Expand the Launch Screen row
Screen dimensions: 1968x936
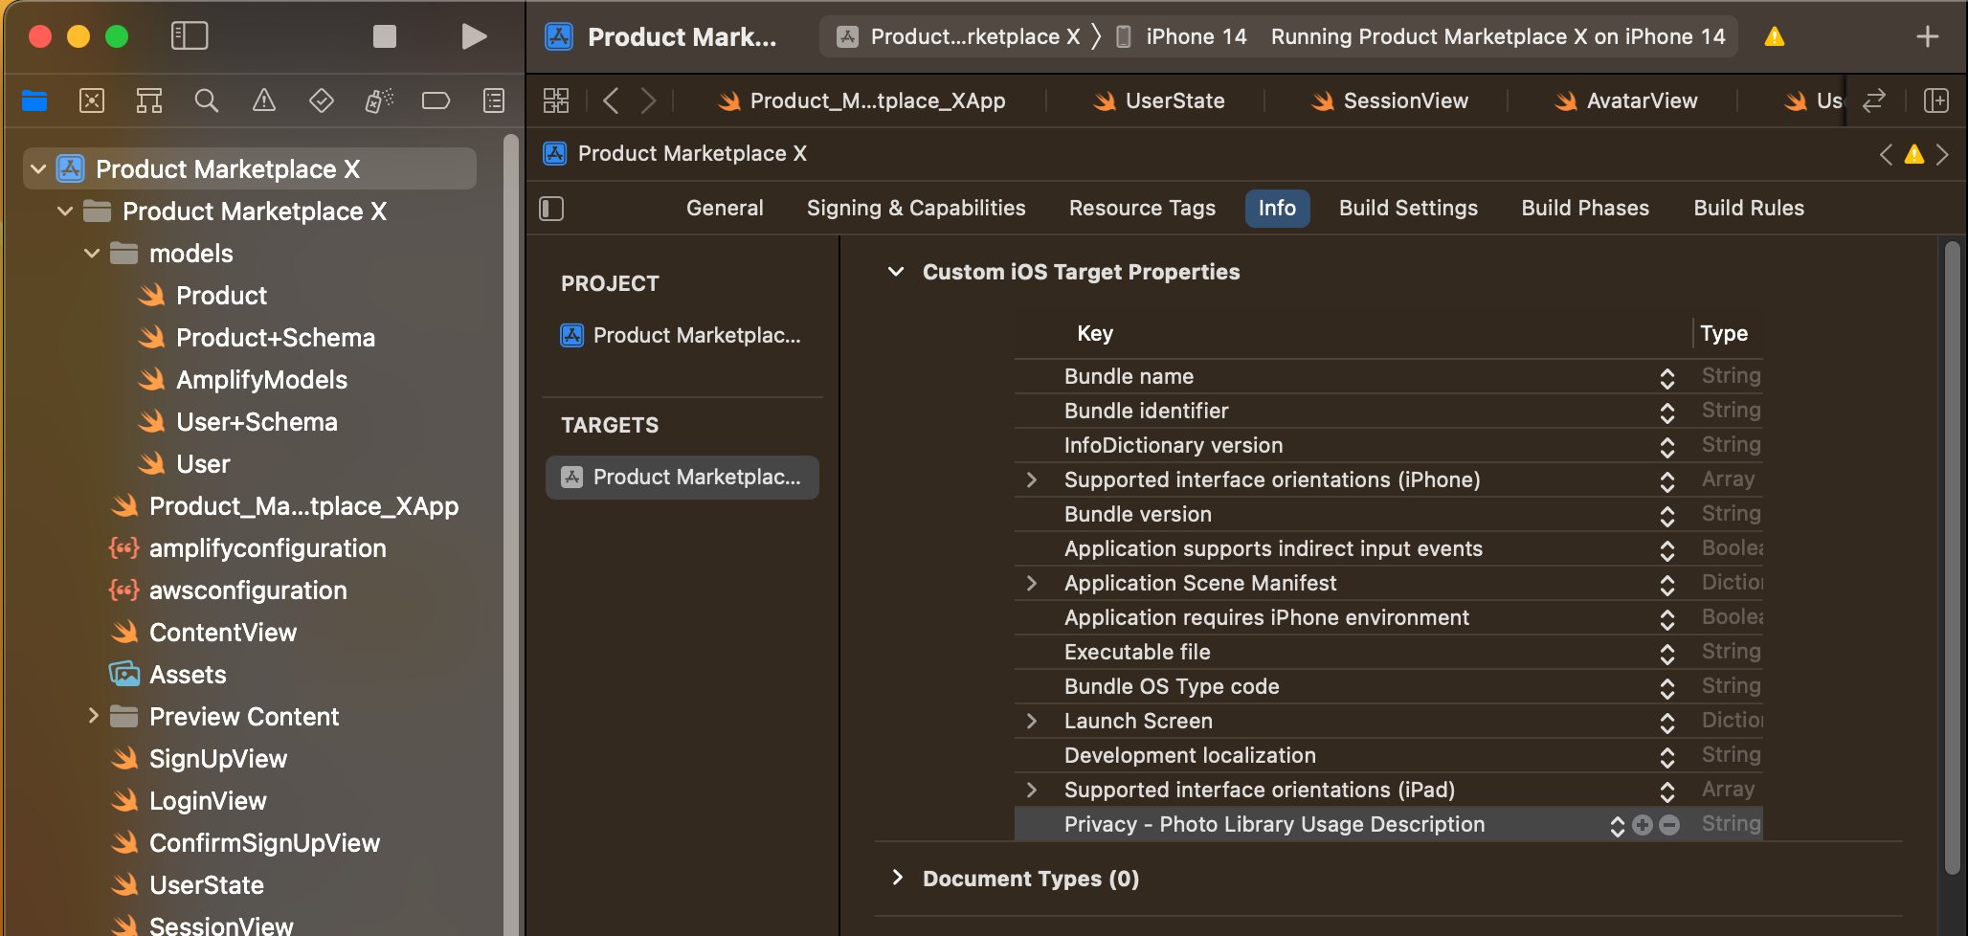pyautogui.click(x=1032, y=721)
